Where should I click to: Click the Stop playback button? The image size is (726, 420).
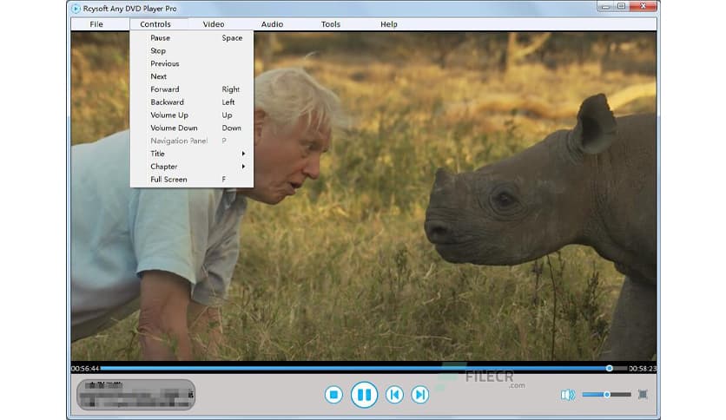pos(333,395)
